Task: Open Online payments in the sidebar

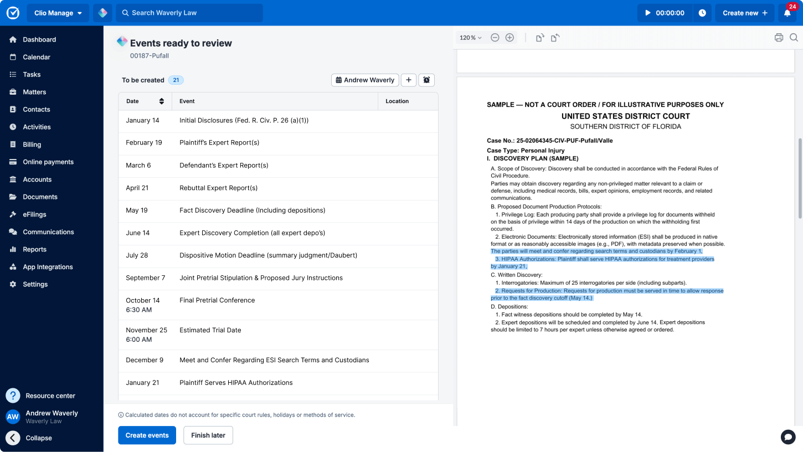Action: [x=47, y=162]
